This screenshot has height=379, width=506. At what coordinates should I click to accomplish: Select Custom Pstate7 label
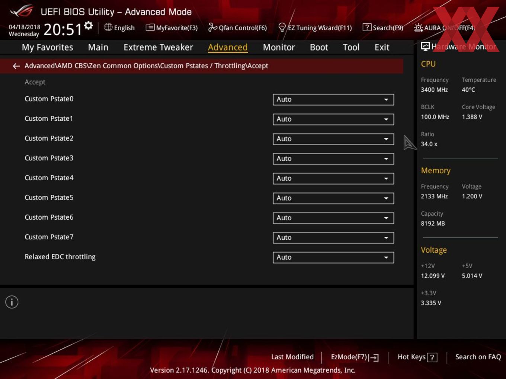pos(49,237)
